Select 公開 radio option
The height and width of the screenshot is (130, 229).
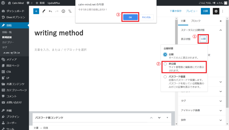point(165,55)
